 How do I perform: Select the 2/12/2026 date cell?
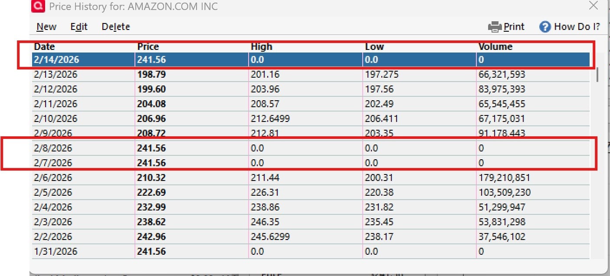coord(56,89)
